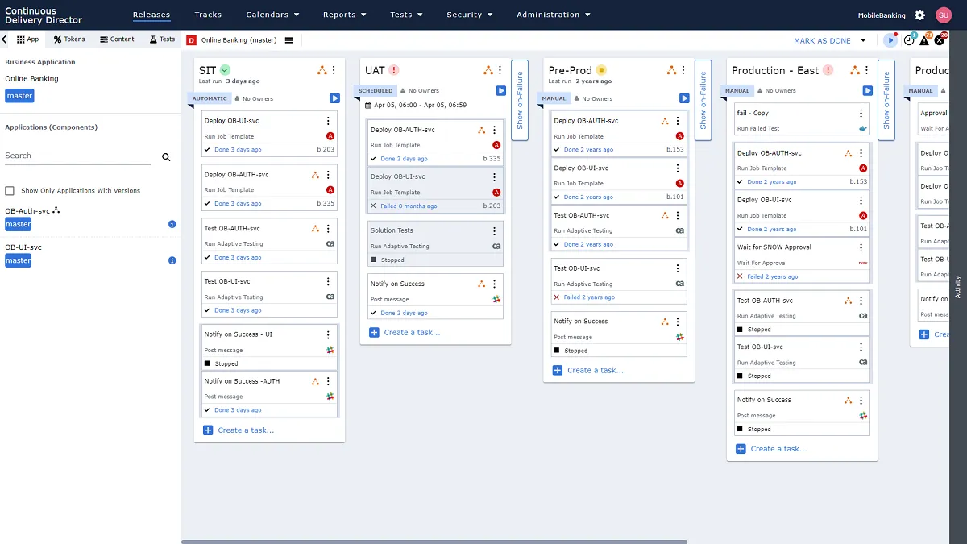Open the MARK AS DONE dropdown arrow
The height and width of the screenshot is (544, 967).
coord(863,40)
